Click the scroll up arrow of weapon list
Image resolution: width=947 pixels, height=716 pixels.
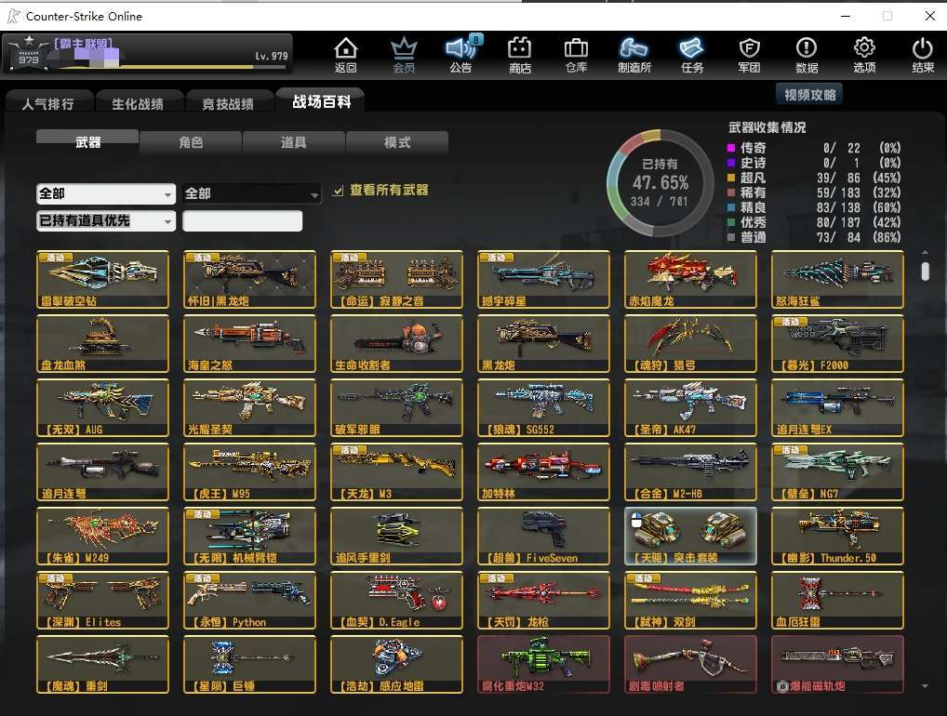(x=926, y=252)
